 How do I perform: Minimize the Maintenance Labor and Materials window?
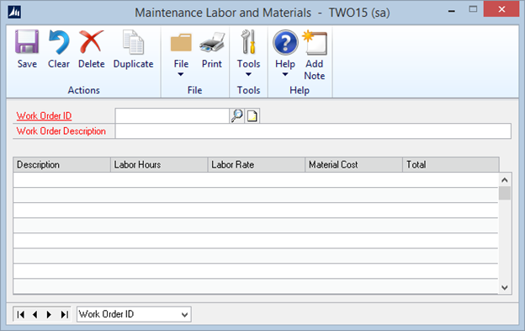pyautogui.click(x=452, y=12)
